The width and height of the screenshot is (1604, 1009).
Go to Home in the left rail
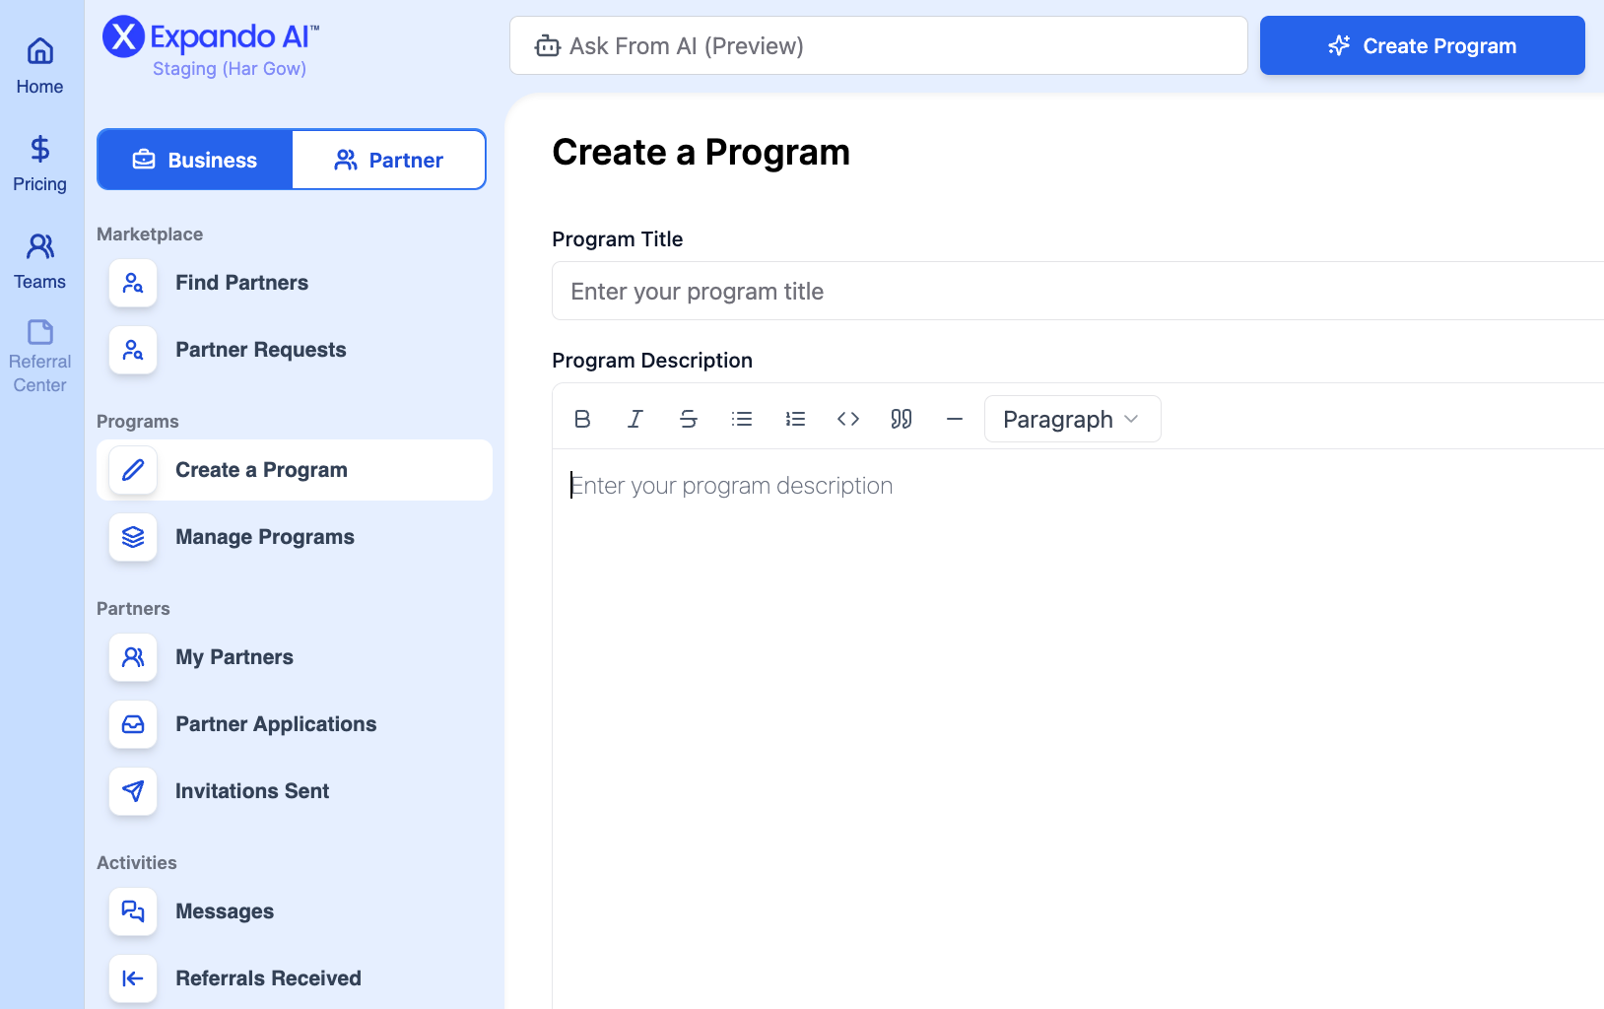coord(39,66)
